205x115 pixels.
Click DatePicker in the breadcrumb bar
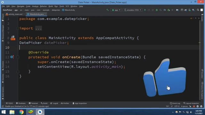click(x=7, y=10)
